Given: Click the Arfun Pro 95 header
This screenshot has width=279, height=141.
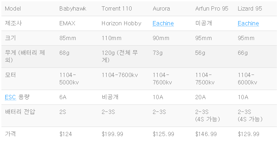Looking at the screenshot, I should 211,8.
